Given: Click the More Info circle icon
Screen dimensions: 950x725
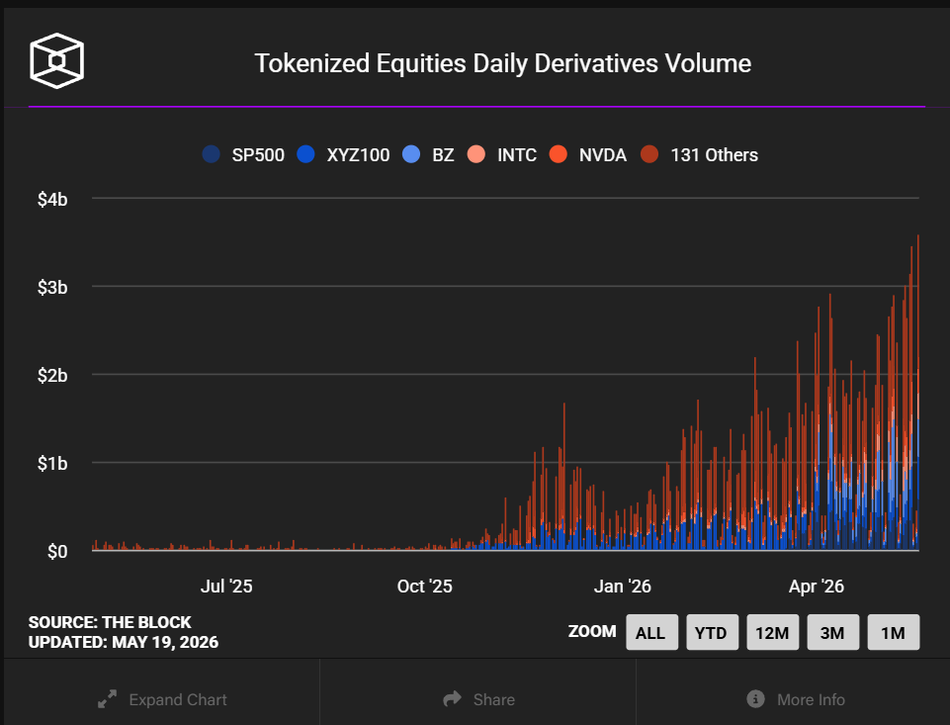Looking at the screenshot, I should [x=755, y=698].
